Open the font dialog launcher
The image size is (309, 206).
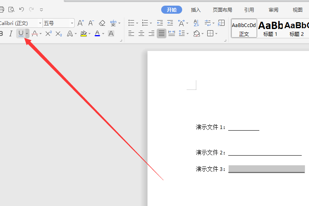(x=121, y=41)
